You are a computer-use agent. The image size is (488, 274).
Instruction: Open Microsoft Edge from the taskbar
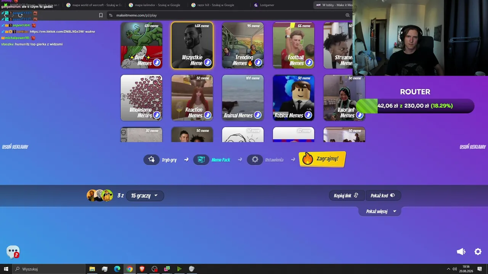click(x=117, y=269)
